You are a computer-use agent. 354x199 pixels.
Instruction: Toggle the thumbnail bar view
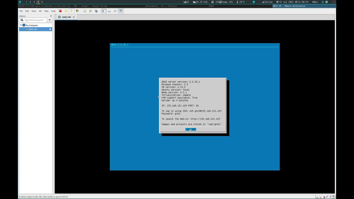(110, 11)
